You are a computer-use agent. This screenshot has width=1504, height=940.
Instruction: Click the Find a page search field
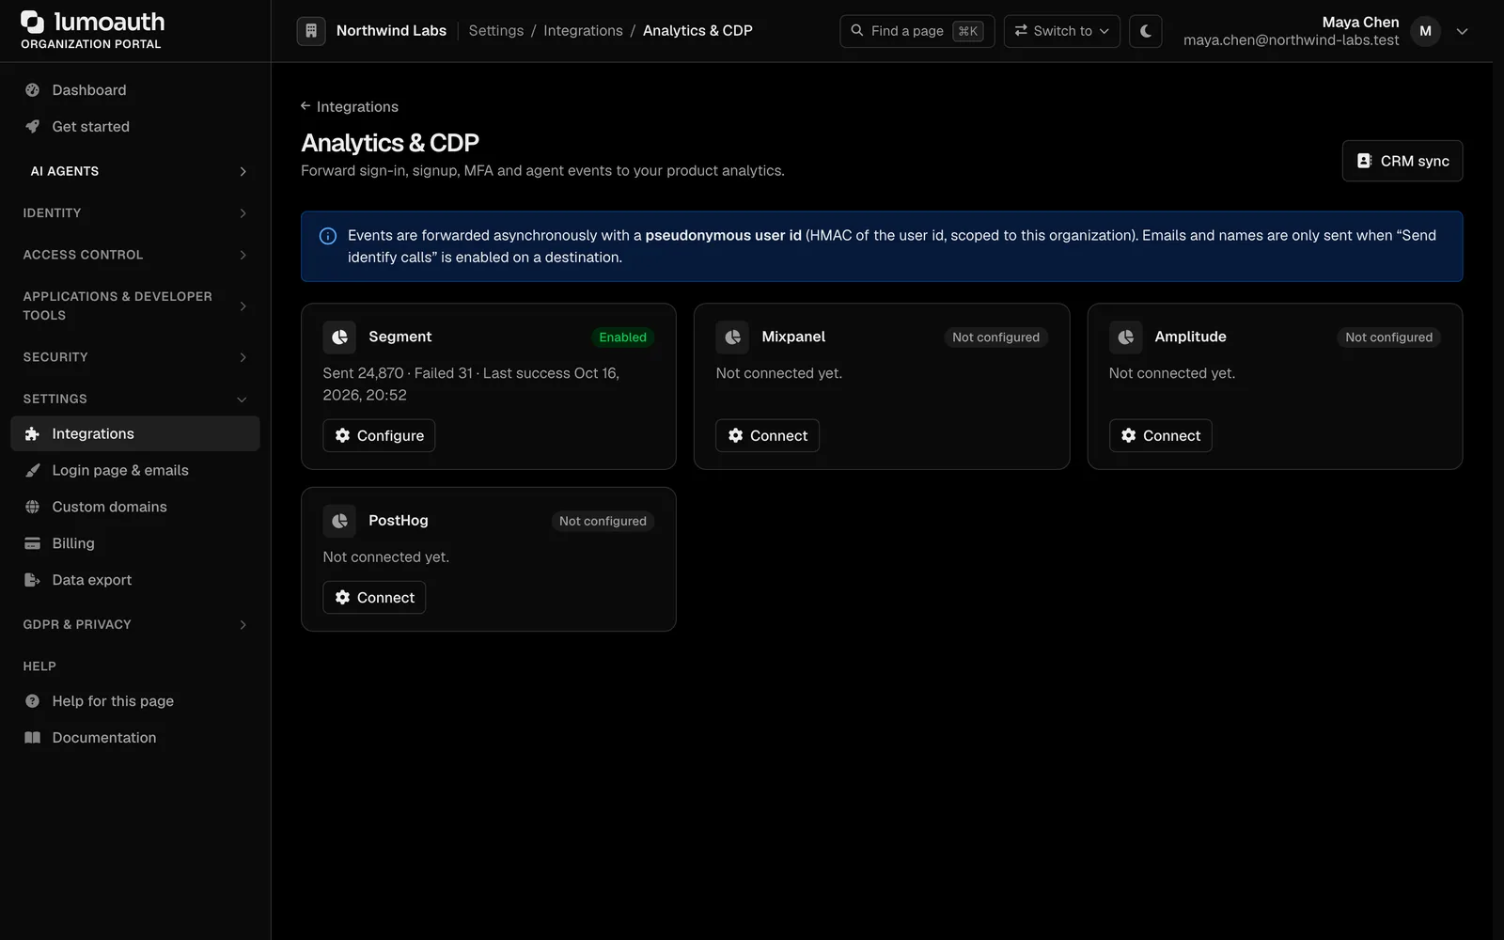tap(916, 31)
